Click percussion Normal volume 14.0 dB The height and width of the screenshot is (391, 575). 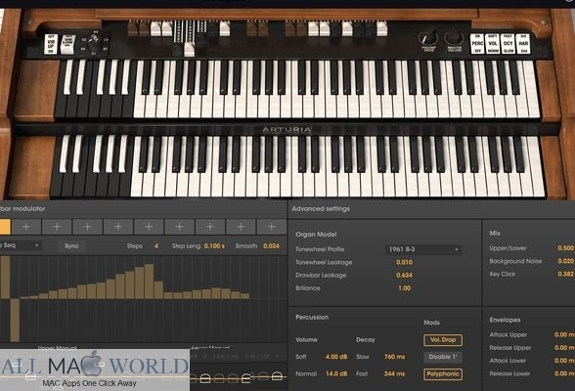[x=336, y=373]
